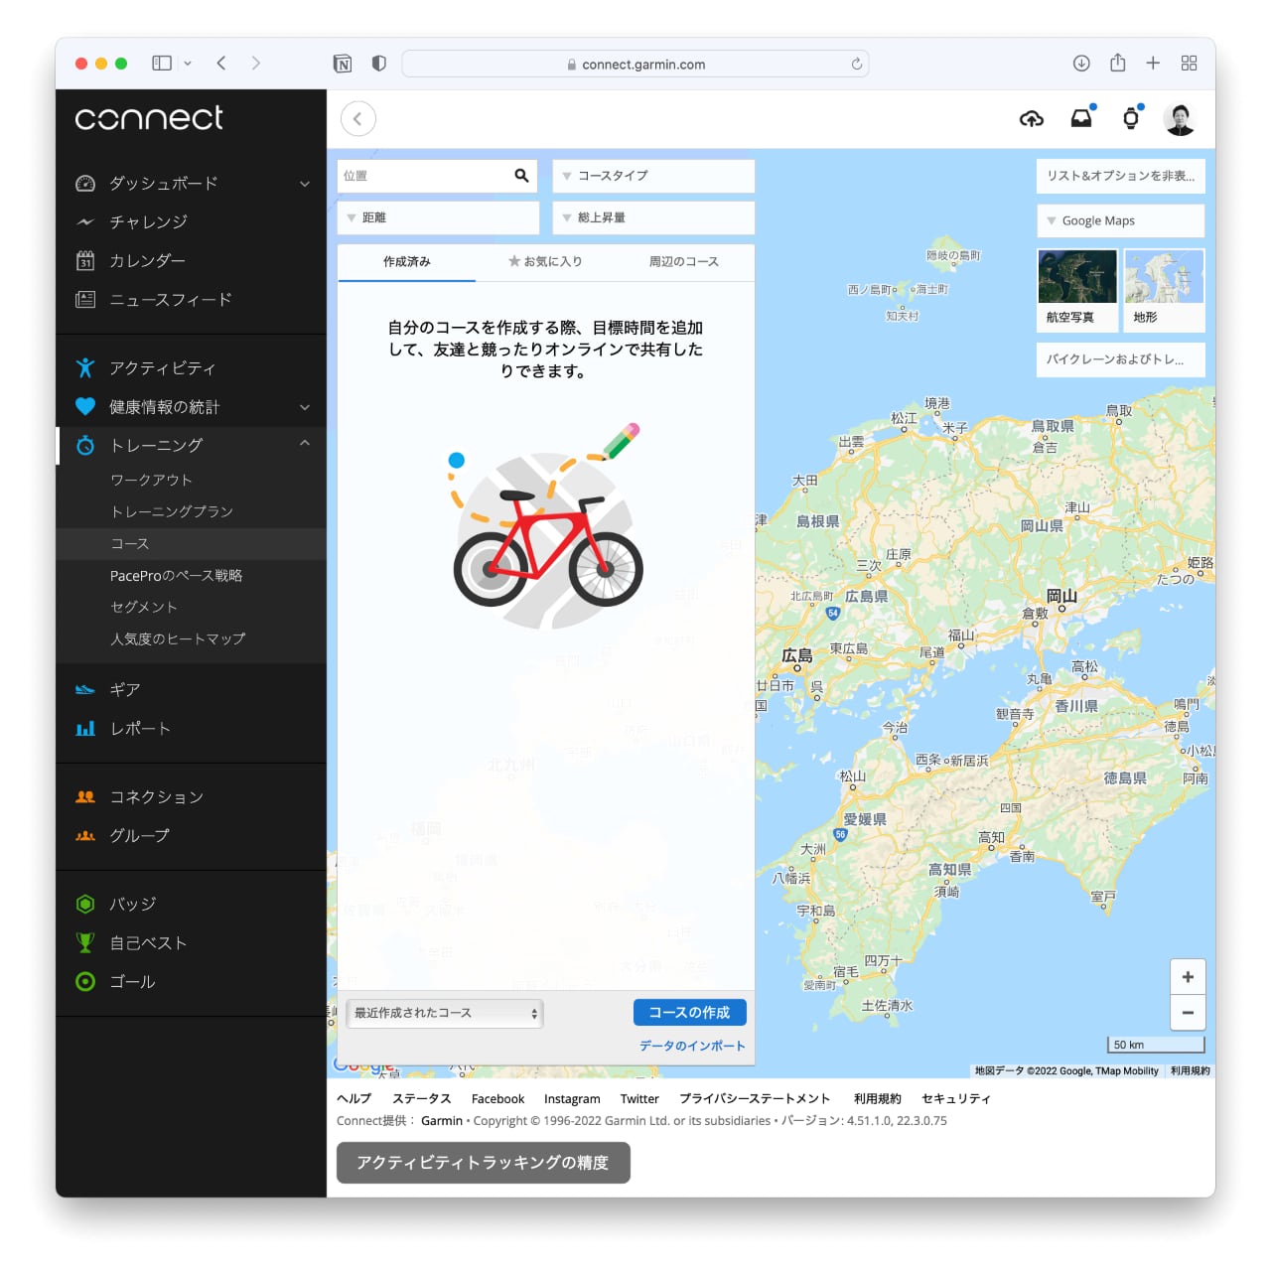
Task: Open the notifications inbox icon
Action: pyautogui.click(x=1081, y=119)
